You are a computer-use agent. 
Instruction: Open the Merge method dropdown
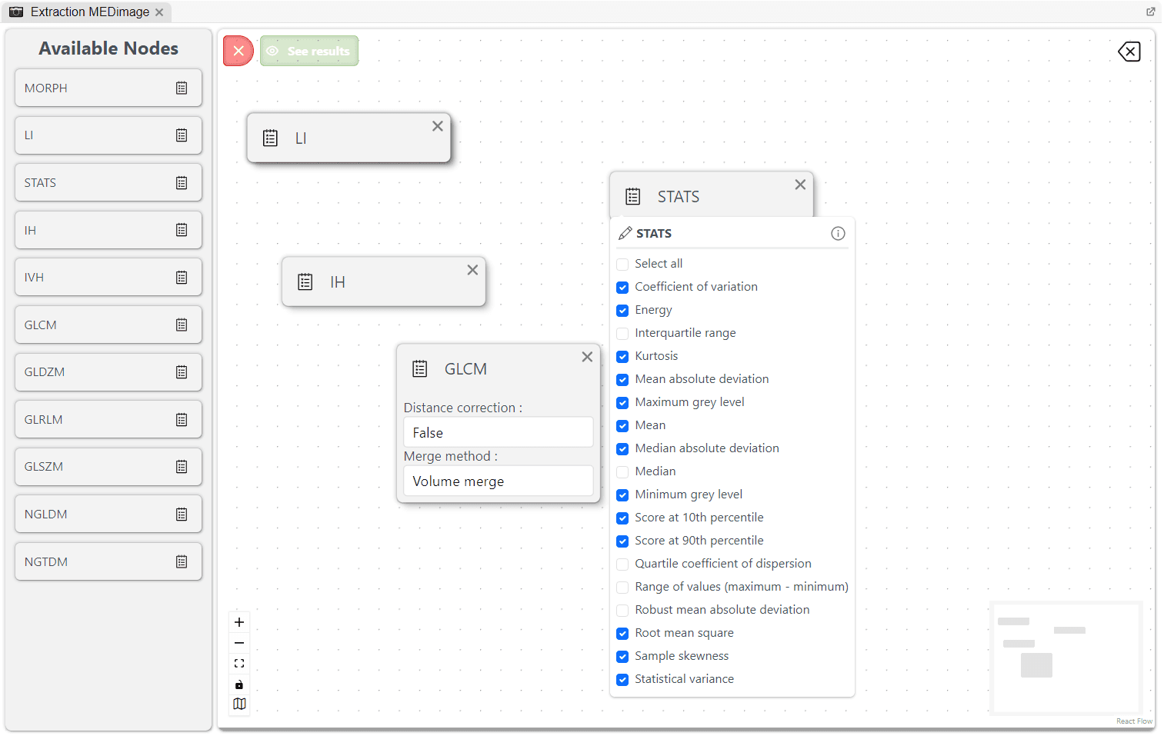click(498, 481)
